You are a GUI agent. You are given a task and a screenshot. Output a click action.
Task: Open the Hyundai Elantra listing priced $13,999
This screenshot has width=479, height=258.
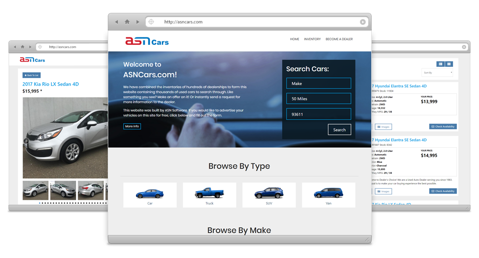(x=399, y=86)
